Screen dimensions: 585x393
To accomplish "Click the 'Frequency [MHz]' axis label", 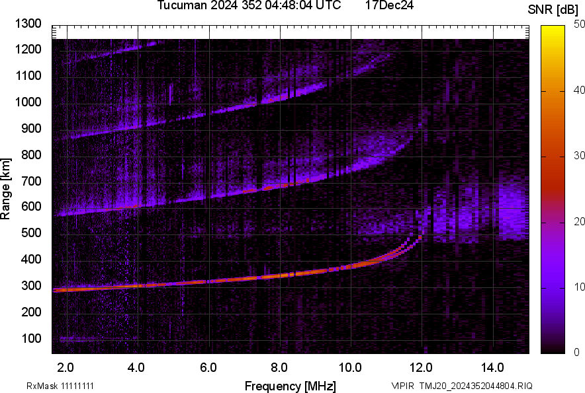I will click(x=291, y=386).
